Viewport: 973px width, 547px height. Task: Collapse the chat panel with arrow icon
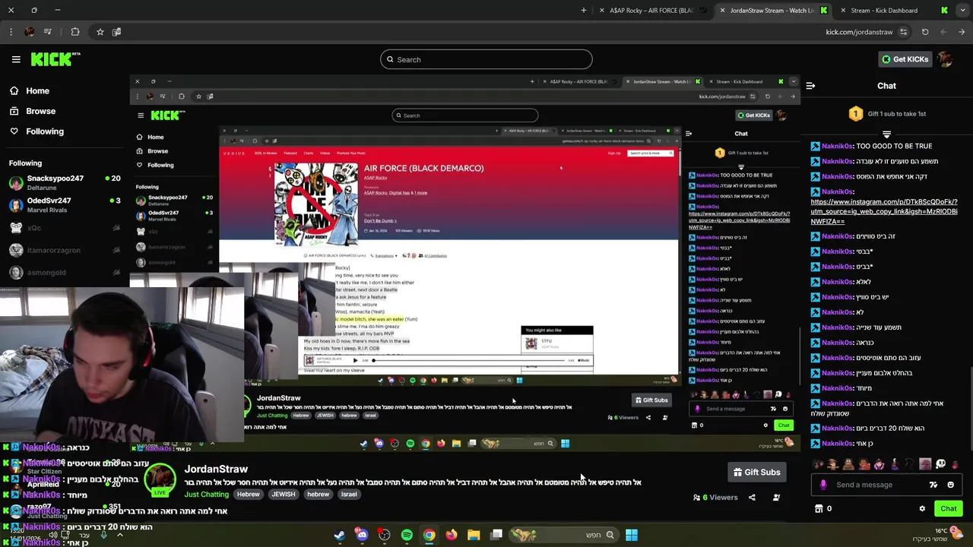(810, 86)
